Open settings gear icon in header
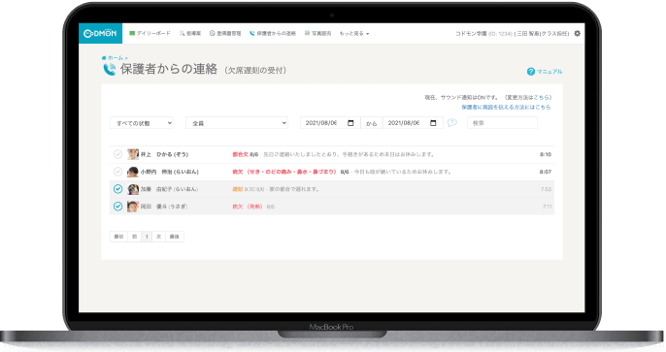 (577, 33)
